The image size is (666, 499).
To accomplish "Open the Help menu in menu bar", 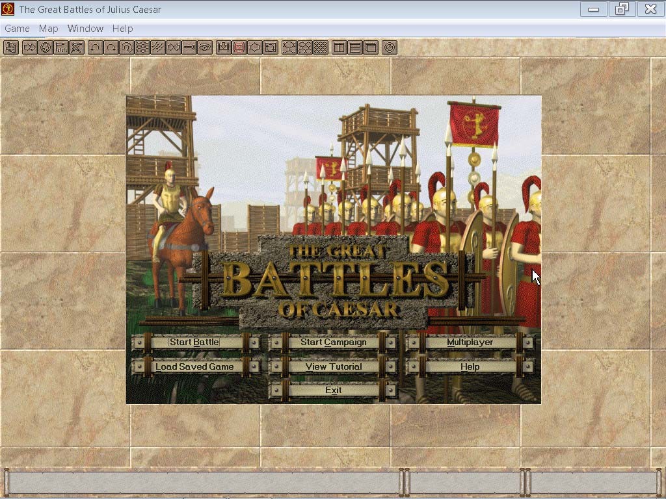I will click(x=123, y=29).
